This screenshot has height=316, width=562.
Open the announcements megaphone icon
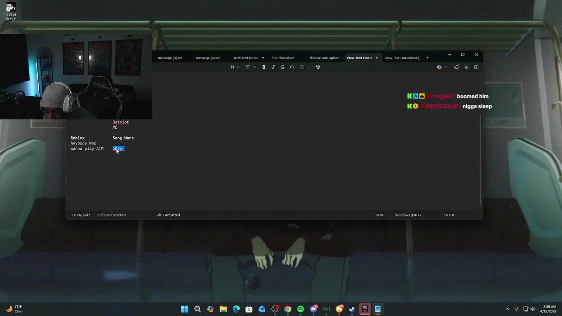[x=457, y=67]
